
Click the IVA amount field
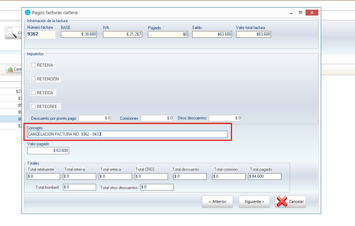click(122, 34)
